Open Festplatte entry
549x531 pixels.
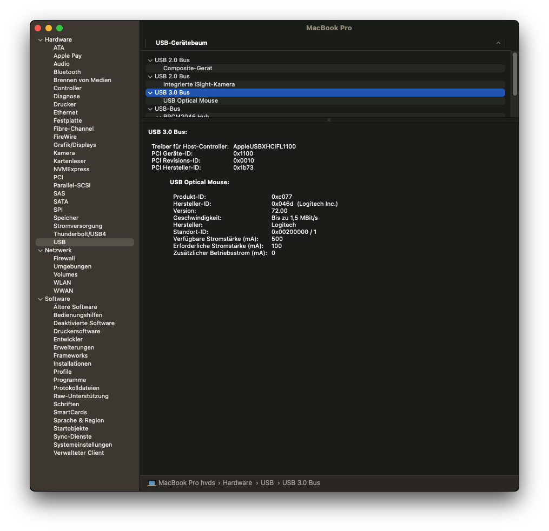tap(68, 120)
